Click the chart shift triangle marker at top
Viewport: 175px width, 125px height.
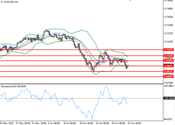130,1
